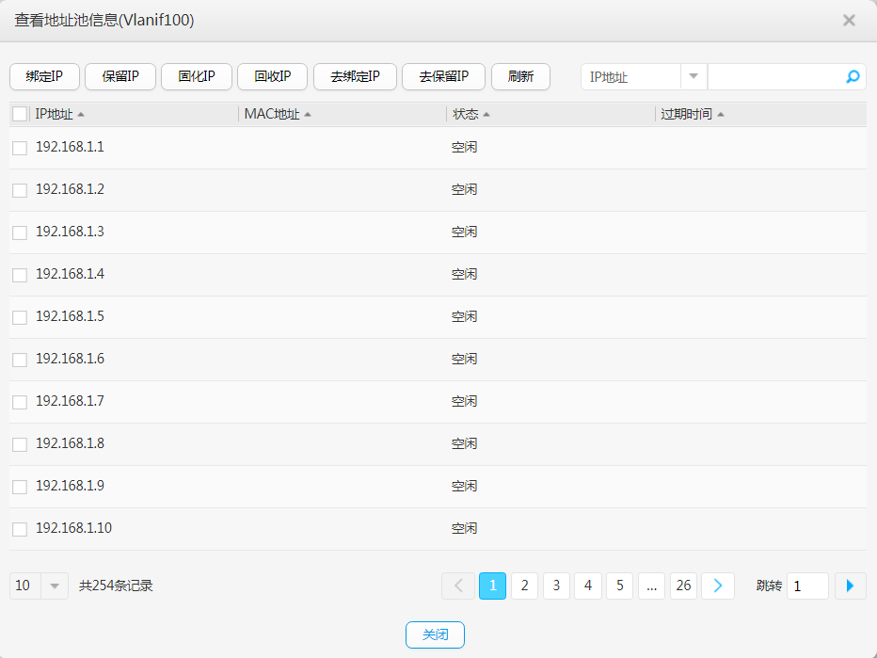Click the next page arrow
Viewport: 877px width, 658px height.
coord(717,586)
